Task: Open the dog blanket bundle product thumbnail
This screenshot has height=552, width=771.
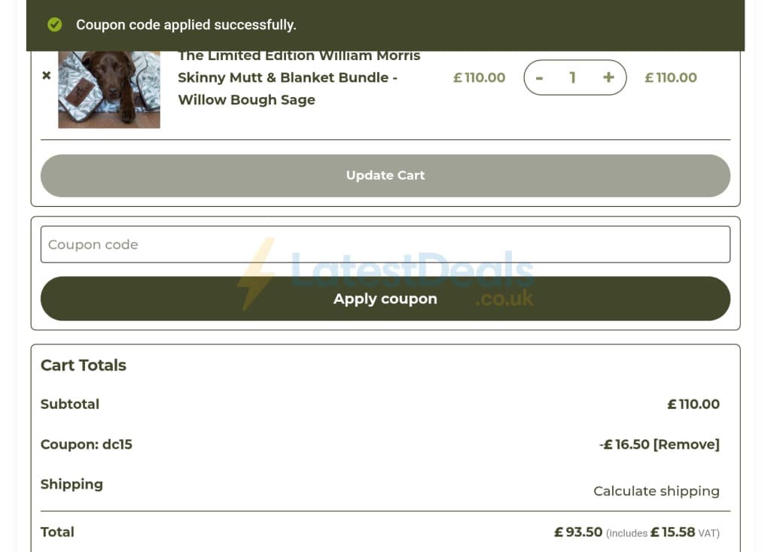Action: [x=109, y=89]
